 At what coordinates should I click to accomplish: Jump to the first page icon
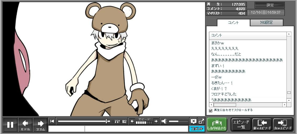(52, 121)
